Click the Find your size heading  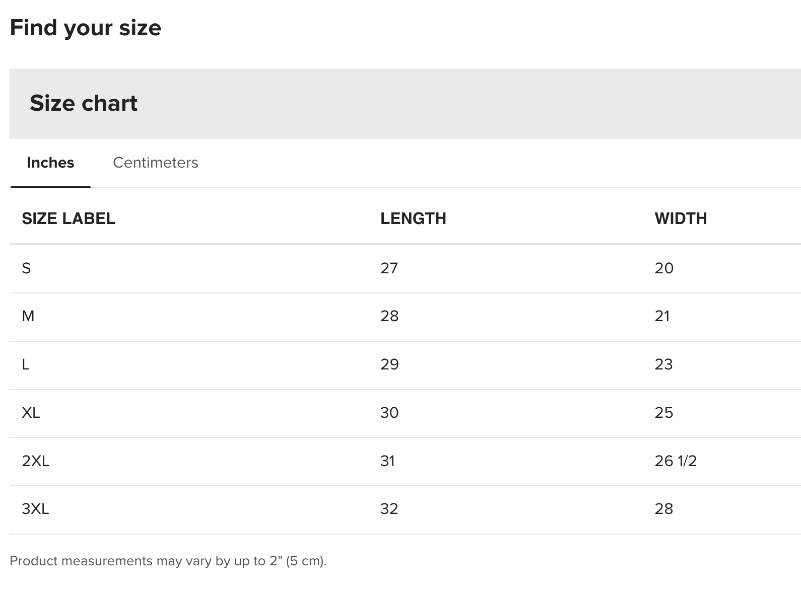[86, 28]
